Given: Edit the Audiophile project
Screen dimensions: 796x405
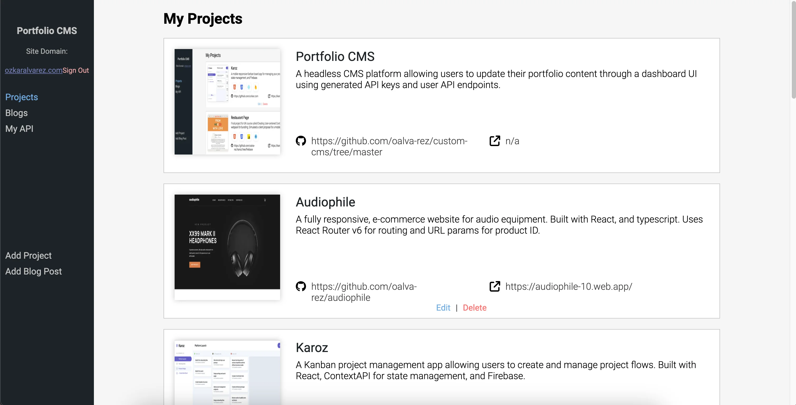Looking at the screenshot, I should coord(443,308).
